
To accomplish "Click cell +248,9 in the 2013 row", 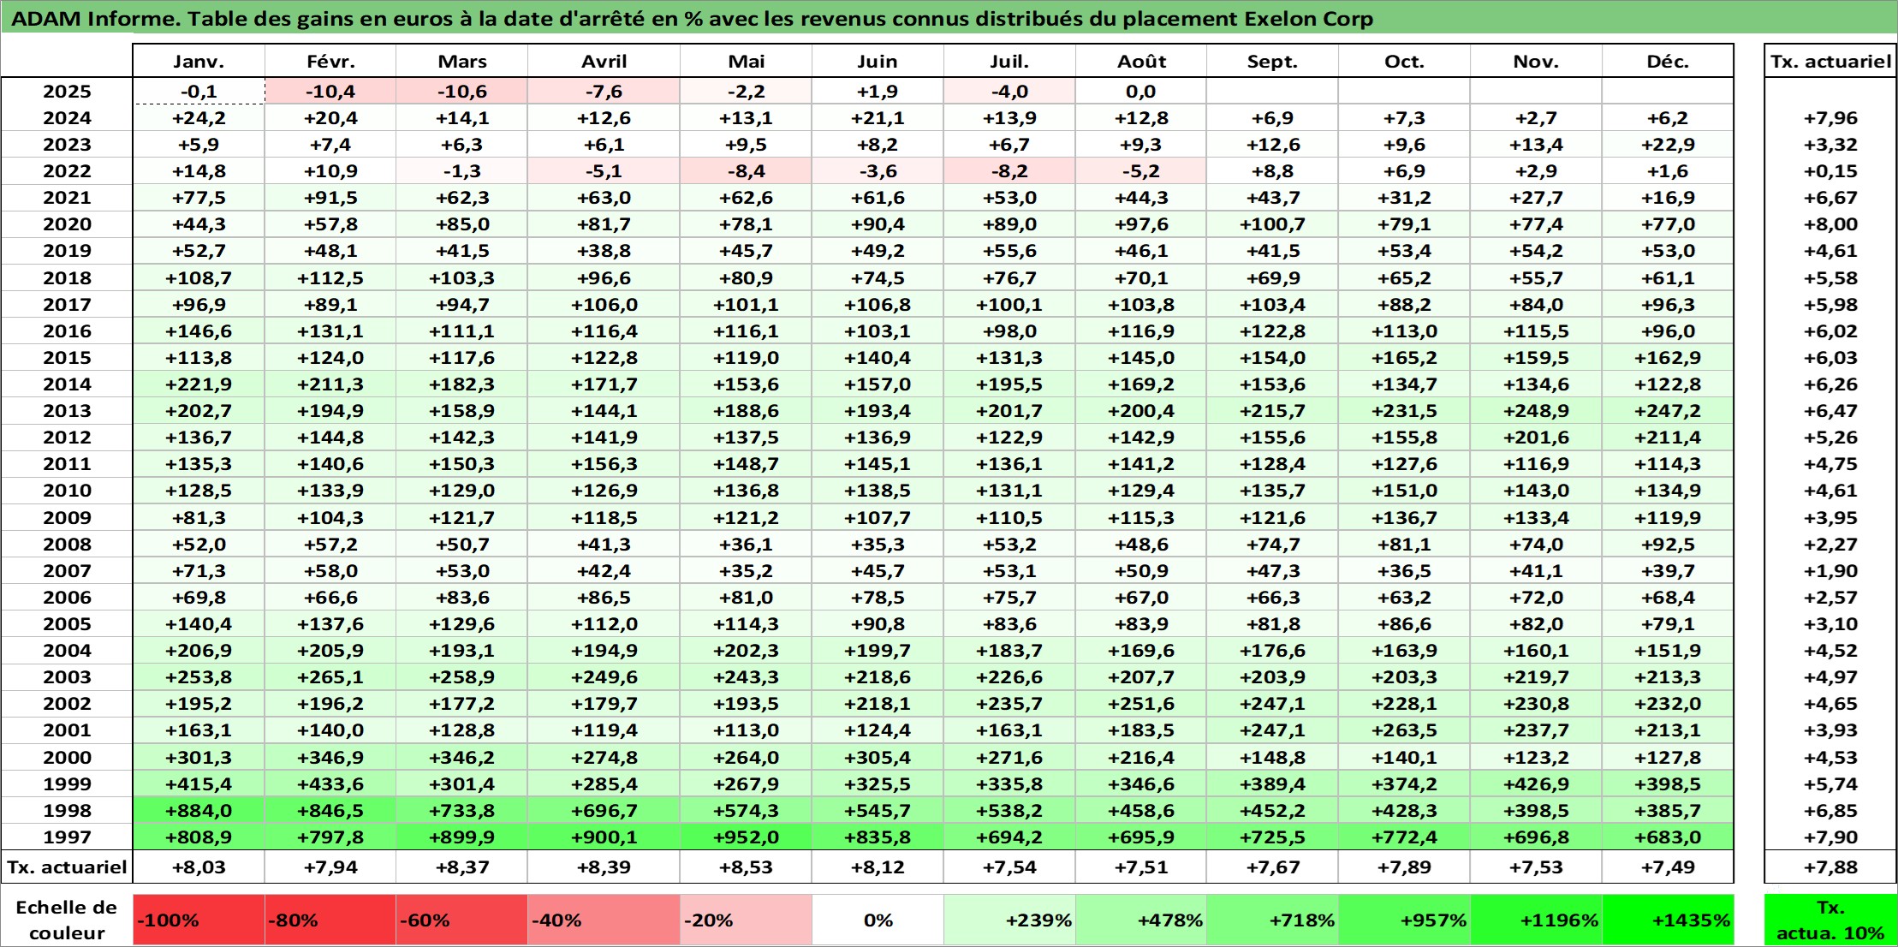I will point(1536,410).
